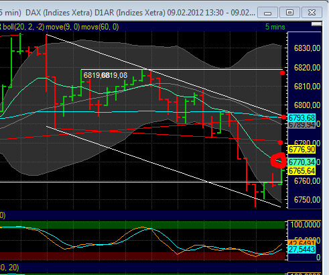Restore down the DAX chart window

tap(289, 13)
